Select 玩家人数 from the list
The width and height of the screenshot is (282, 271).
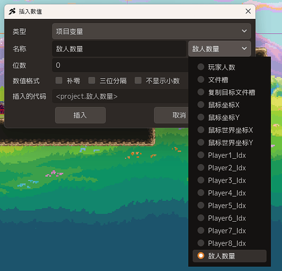tap(229, 67)
